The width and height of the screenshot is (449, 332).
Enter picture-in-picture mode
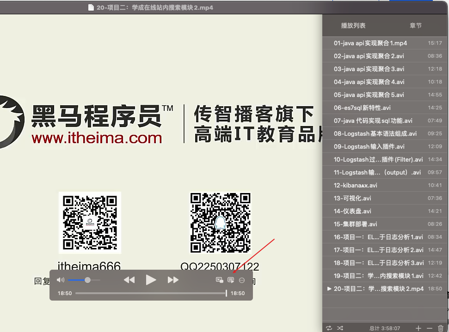[x=220, y=280]
